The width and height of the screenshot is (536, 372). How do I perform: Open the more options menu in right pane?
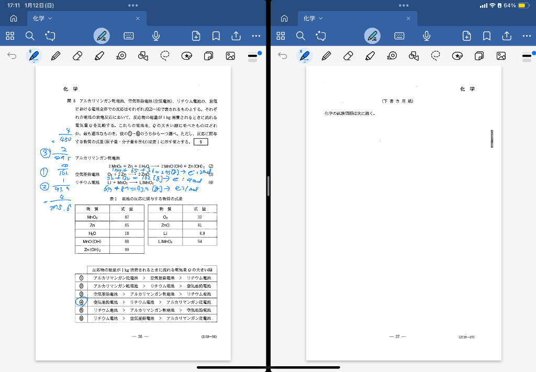(527, 36)
